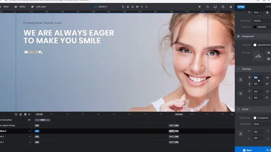Play the timeline animation
271x152 pixels.
29,114
